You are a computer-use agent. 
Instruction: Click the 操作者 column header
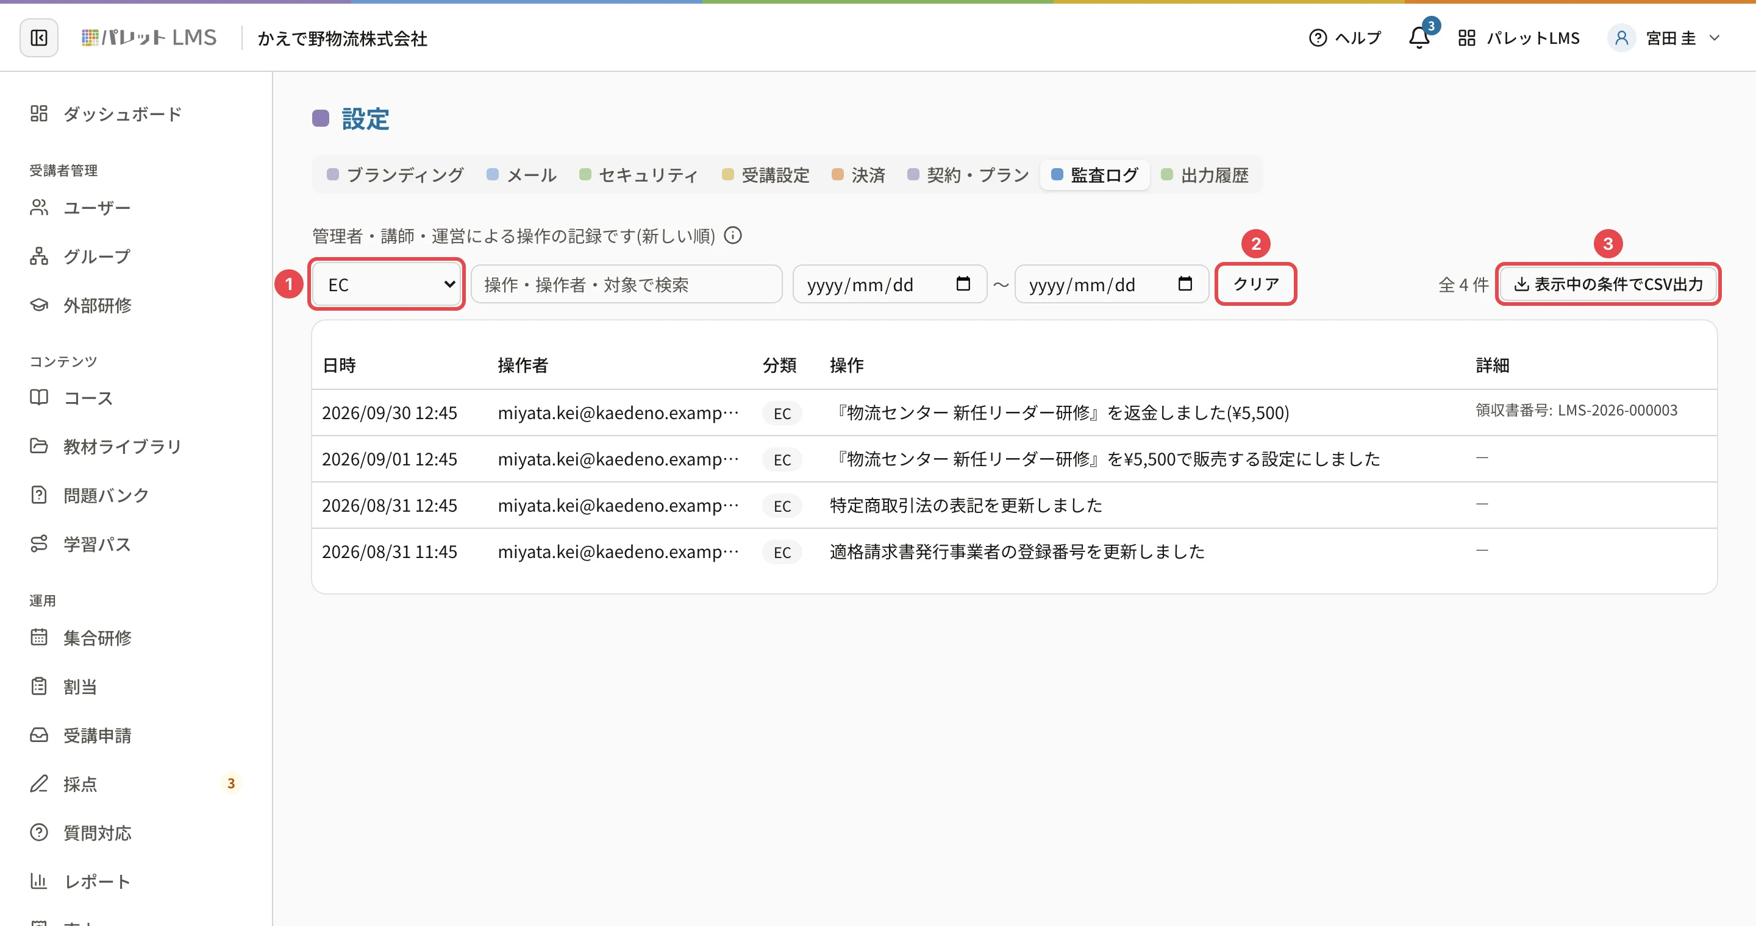pyautogui.click(x=523, y=366)
